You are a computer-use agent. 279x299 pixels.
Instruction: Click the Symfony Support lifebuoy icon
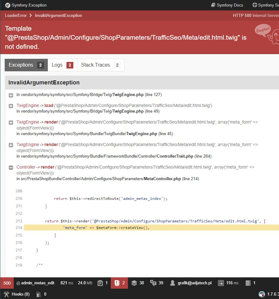click(x=255, y=5)
